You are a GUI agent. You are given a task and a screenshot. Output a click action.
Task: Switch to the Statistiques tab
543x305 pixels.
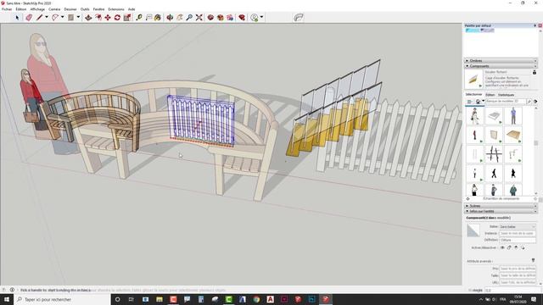[506, 95]
